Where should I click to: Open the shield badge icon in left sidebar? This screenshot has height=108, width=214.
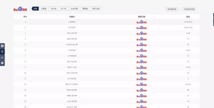2,52
